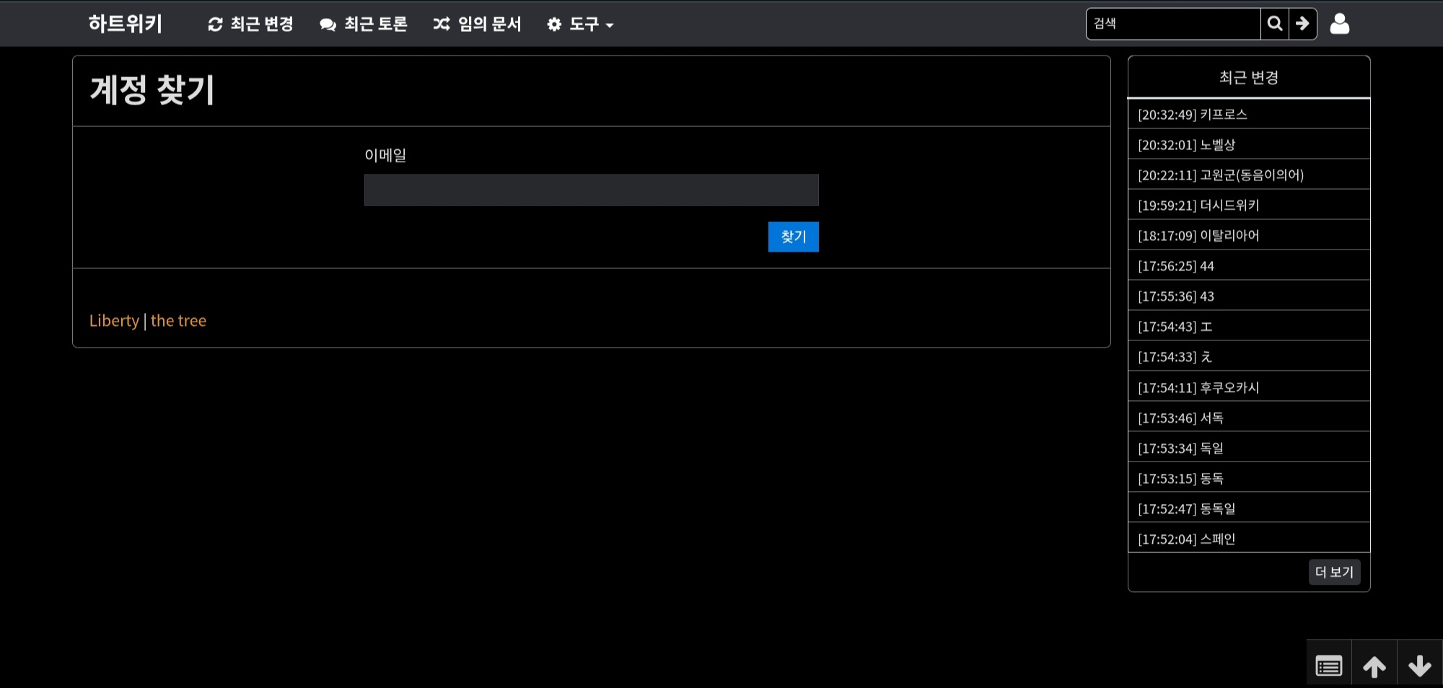
Task: Focus the 검색 search box
Action: [x=1173, y=24]
